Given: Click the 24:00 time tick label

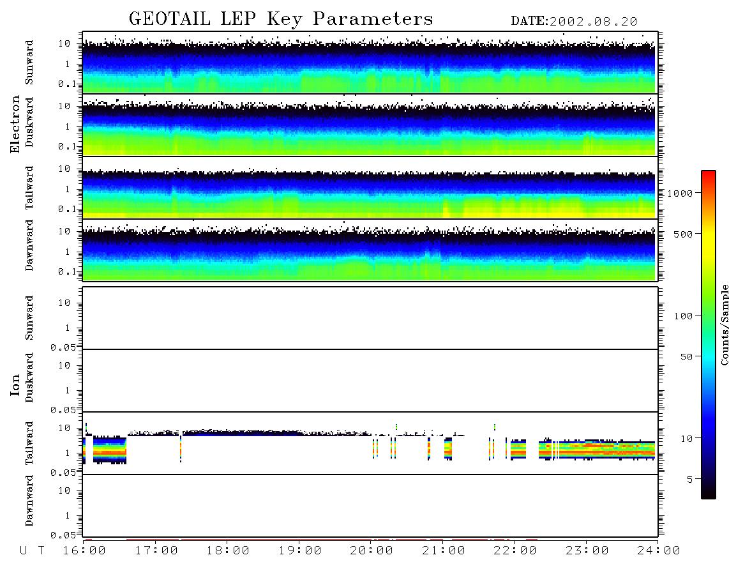Looking at the screenshot, I should 659,551.
